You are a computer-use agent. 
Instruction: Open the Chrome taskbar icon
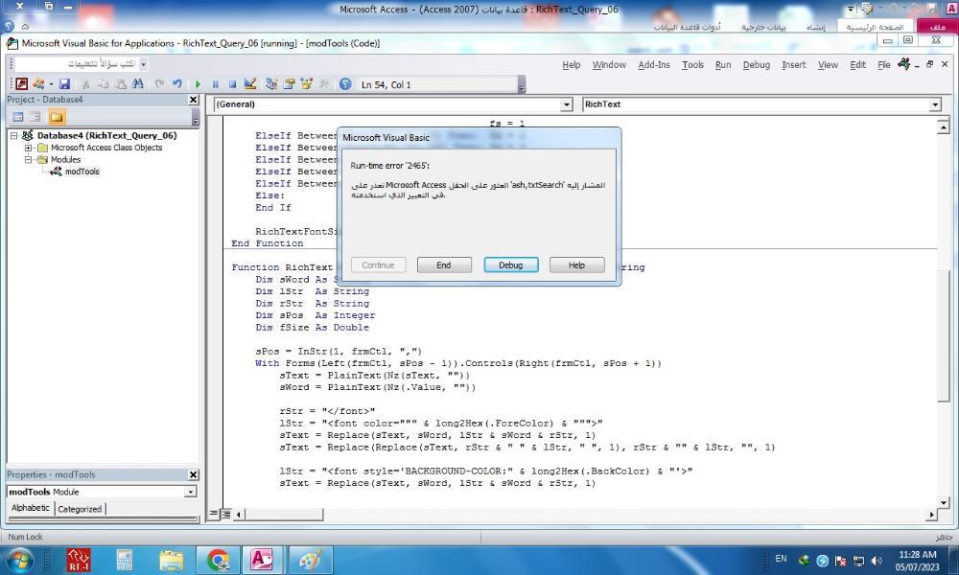tap(219, 560)
